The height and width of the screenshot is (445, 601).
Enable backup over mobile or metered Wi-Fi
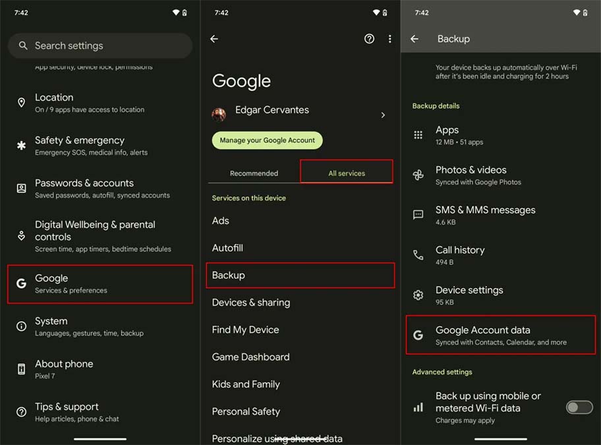[579, 407]
